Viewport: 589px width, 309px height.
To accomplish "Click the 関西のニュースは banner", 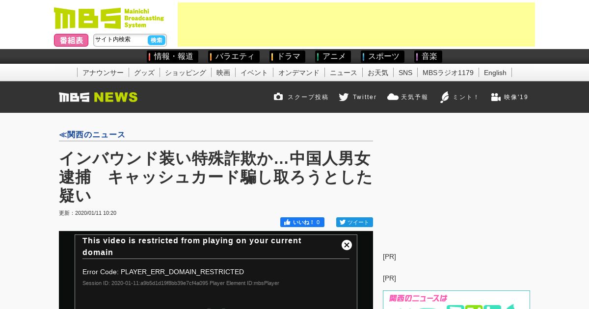I will (456, 300).
